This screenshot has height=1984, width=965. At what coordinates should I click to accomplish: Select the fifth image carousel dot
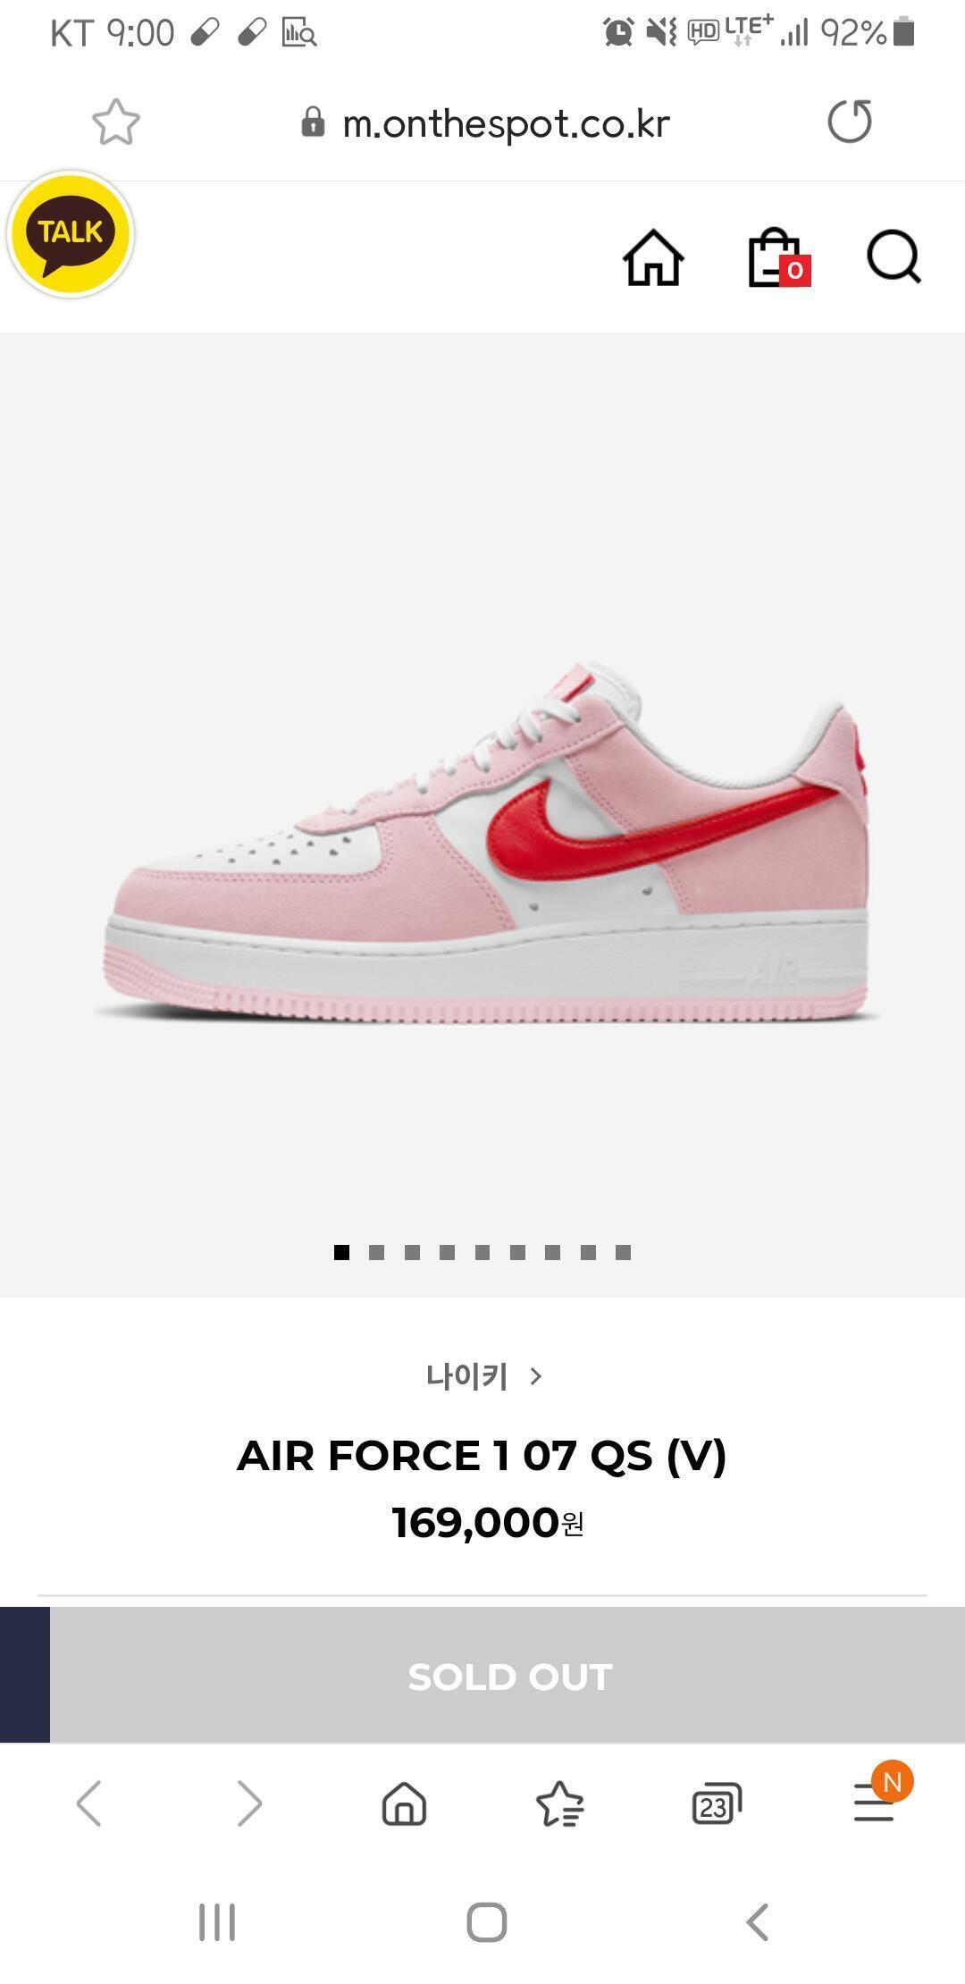click(482, 1252)
